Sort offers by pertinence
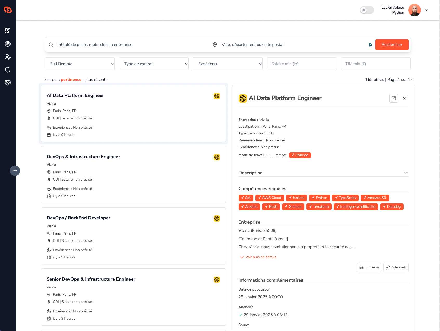The height and width of the screenshot is (331, 440). tap(71, 80)
